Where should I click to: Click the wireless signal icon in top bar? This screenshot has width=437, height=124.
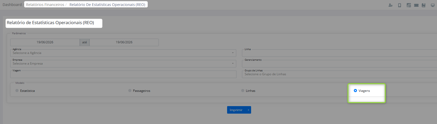click(x=409, y=5)
